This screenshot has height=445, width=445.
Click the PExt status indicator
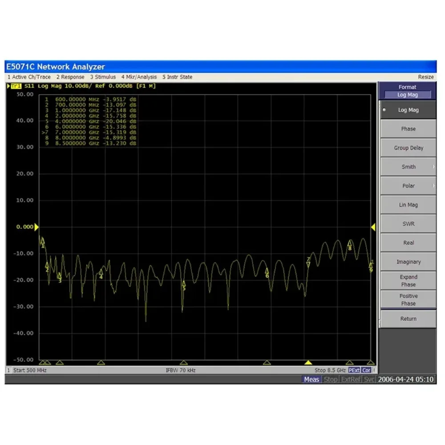(354, 370)
